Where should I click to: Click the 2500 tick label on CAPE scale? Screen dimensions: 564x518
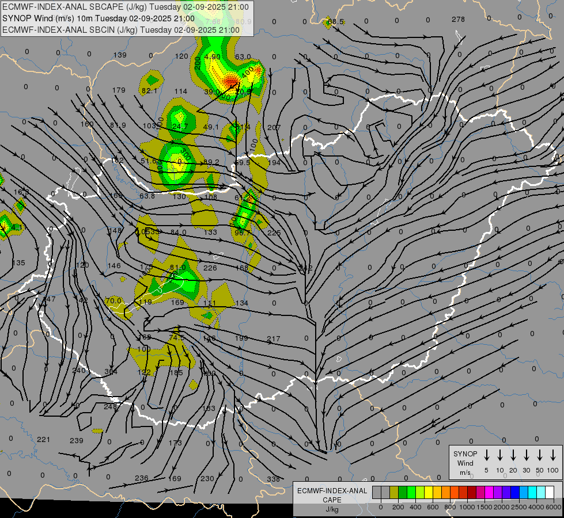[519, 507]
